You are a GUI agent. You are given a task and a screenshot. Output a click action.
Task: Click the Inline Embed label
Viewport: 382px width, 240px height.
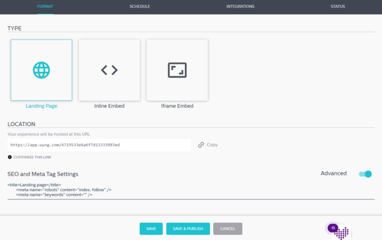pyautogui.click(x=109, y=106)
